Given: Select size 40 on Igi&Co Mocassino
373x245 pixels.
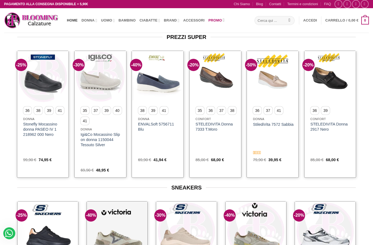Looking at the screenshot, I should (117, 111).
